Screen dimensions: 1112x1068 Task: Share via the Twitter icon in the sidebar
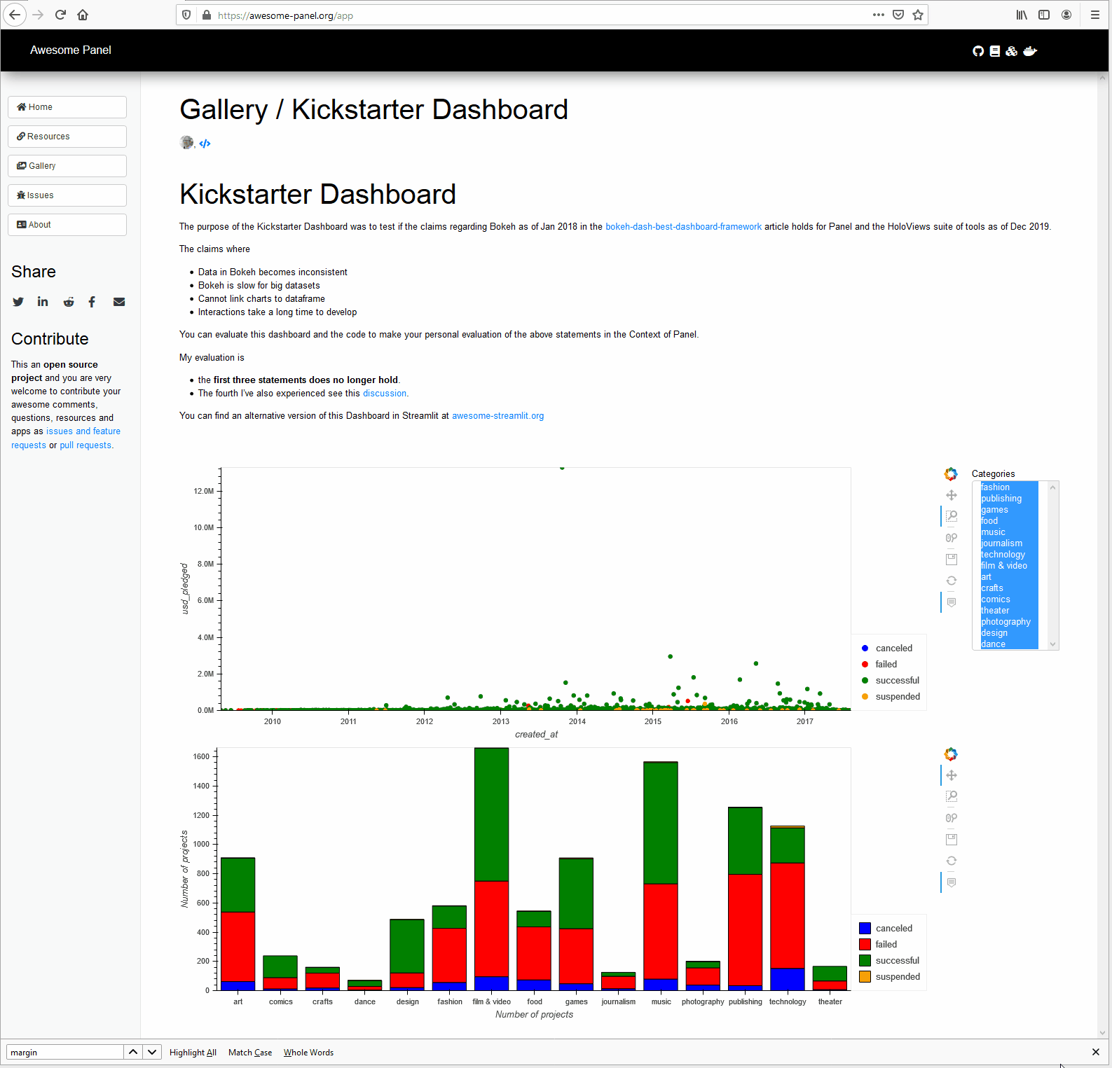pyautogui.click(x=18, y=302)
